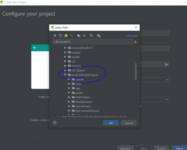Click second text field in Create New Project form

(x=155, y=49)
